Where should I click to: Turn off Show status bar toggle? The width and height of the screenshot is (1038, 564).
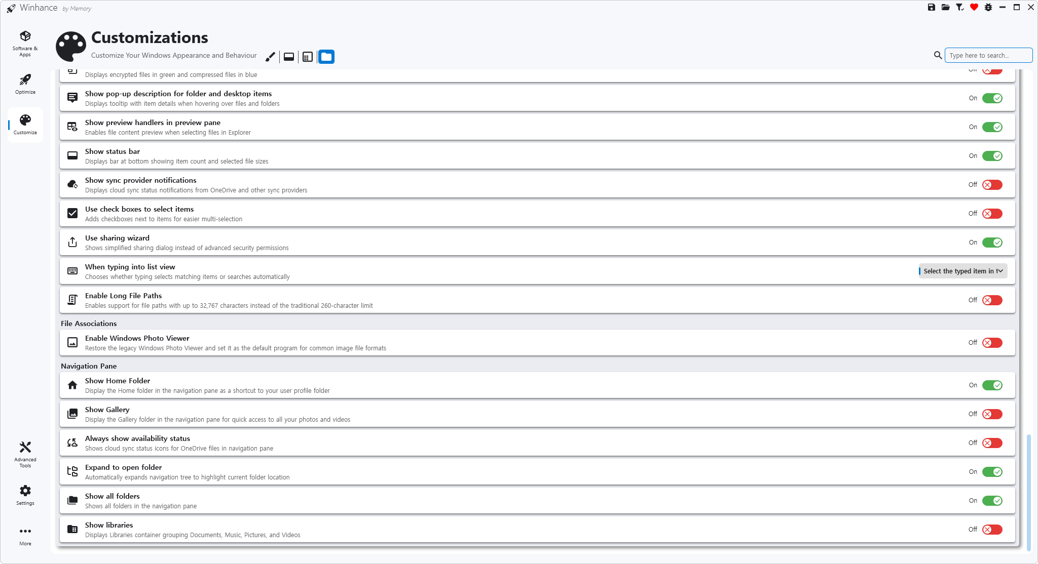pos(992,156)
